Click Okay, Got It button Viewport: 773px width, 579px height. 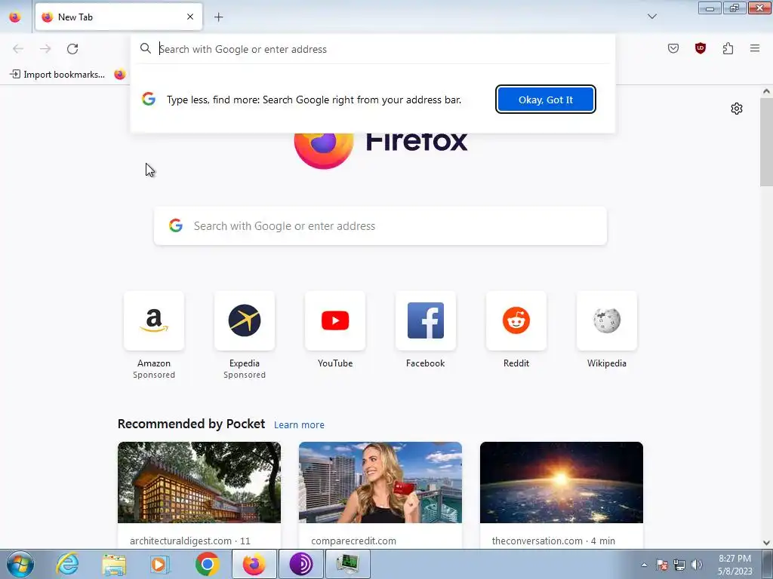coord(545,100)
